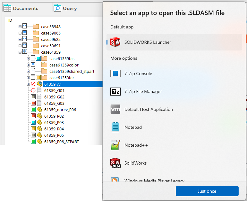Choose 7-Zip Console to open file
Screen dimensions: 247x201
pyautogui.click(x=174, y=73)
